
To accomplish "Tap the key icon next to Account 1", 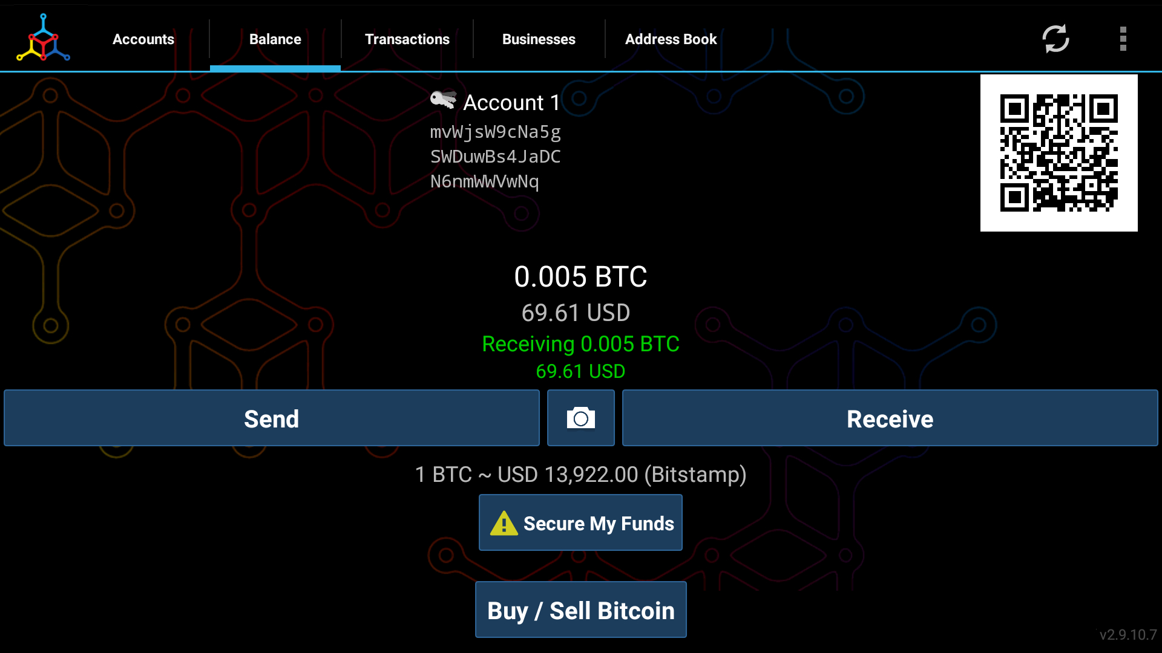I will click(x=443, y=101).
